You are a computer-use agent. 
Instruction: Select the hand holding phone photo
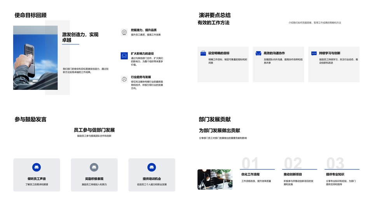pyautogui.click(x=35, y=58)
